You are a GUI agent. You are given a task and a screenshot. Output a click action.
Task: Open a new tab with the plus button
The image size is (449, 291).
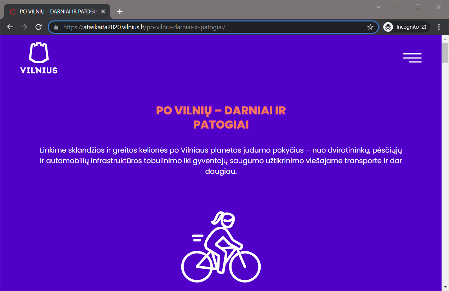click(x=120, y=11)
